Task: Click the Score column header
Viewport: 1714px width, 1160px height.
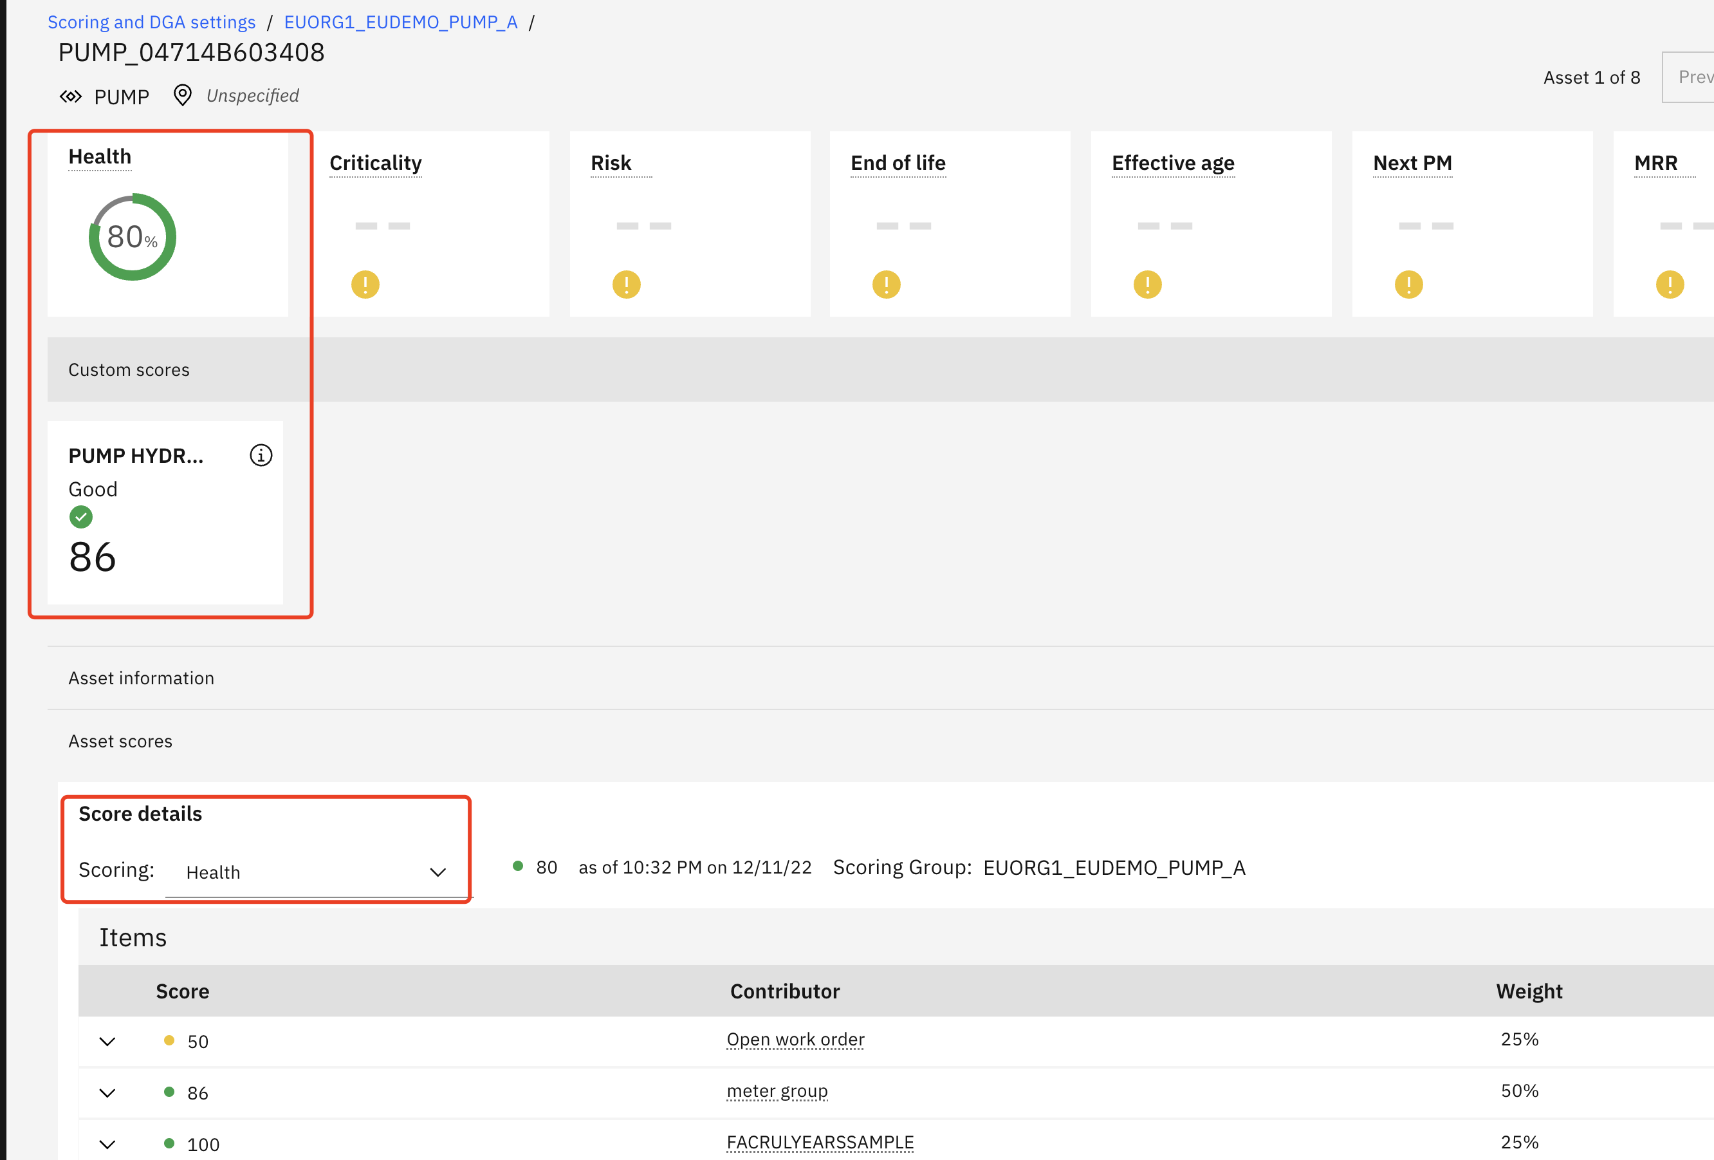Action: [x=182, y=991]
